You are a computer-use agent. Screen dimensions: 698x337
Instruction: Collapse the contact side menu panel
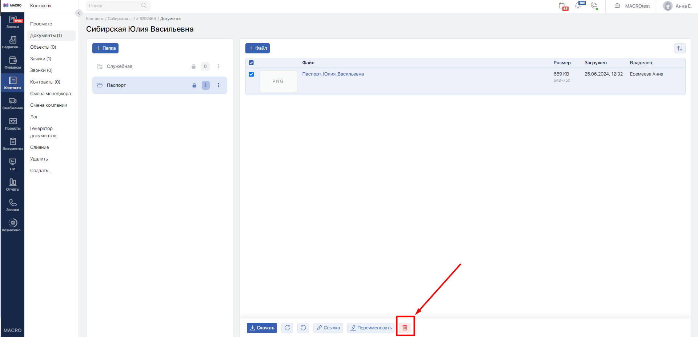click(79, 13)
